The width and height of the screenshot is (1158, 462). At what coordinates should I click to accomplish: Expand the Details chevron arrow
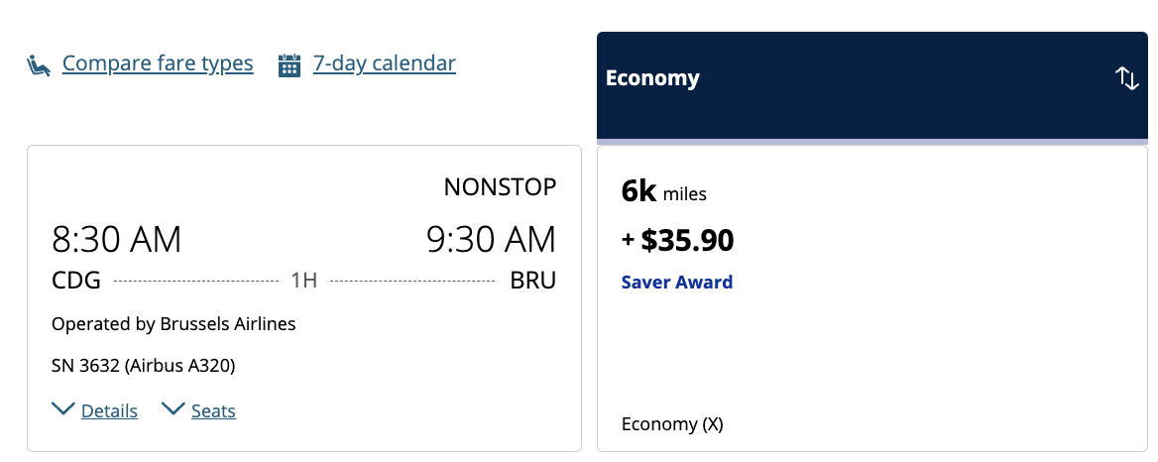(63, 409)
